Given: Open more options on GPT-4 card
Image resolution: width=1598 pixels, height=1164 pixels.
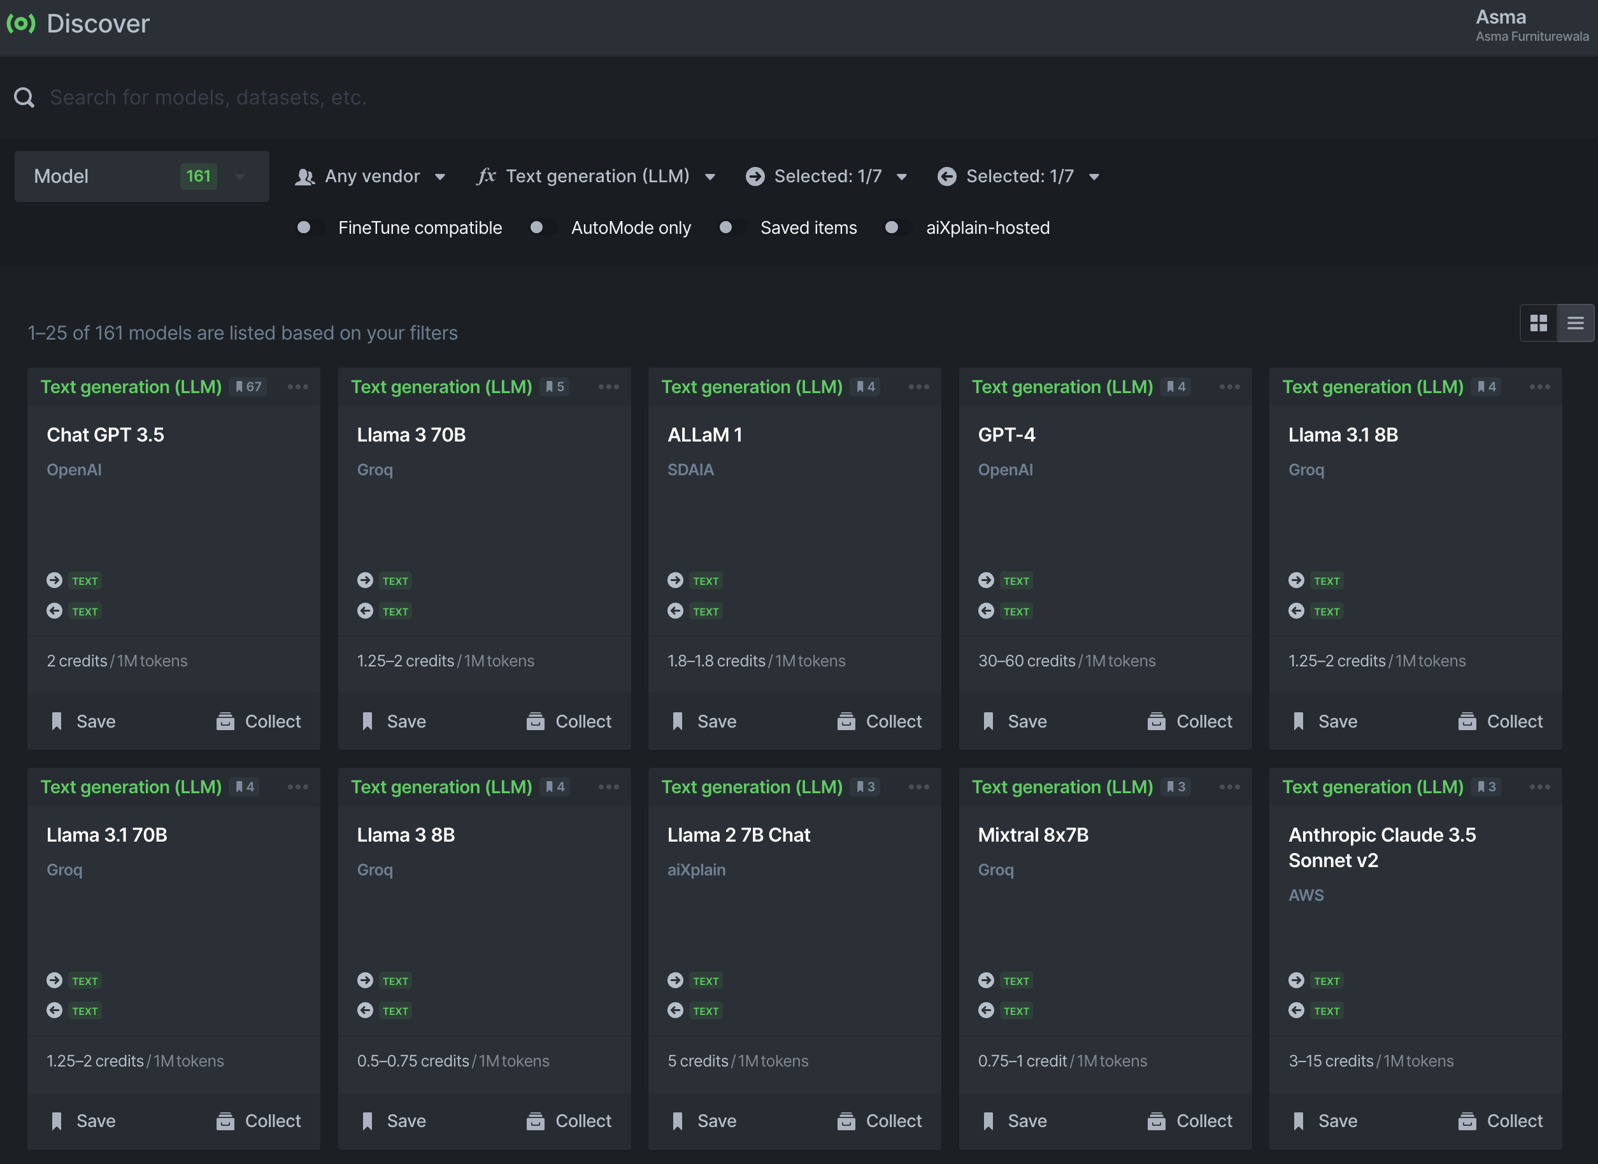Looking at the screenshot, I should click(1229, 387).
